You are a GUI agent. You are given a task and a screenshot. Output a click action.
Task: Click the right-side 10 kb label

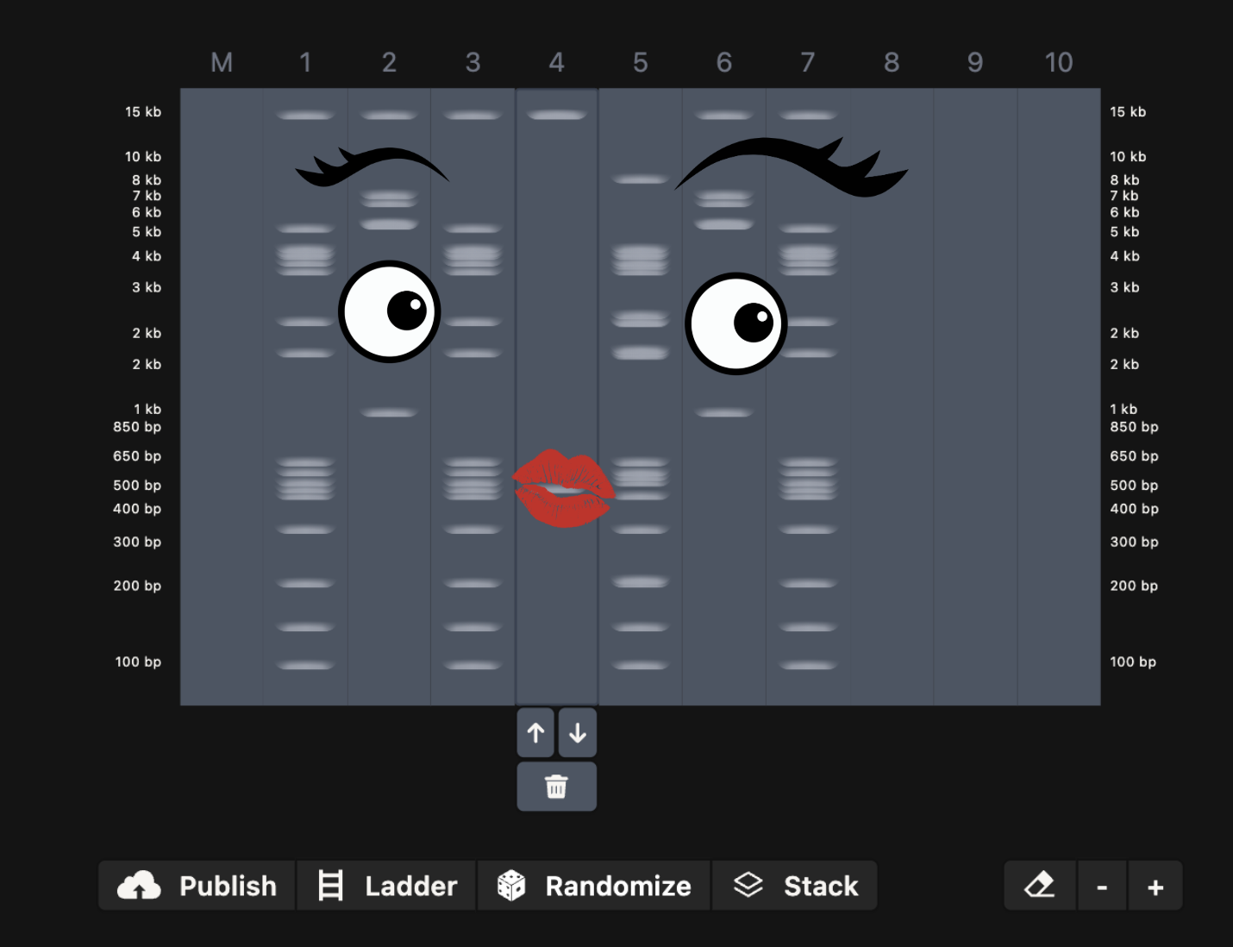tap(1128, 156)
